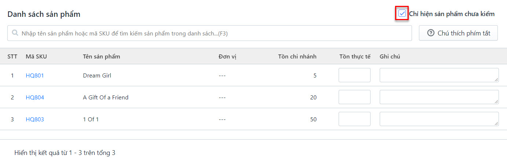Viewport: 507px width, 163px height.
Task: Click the question mark help icon
Action: point(431,33)
